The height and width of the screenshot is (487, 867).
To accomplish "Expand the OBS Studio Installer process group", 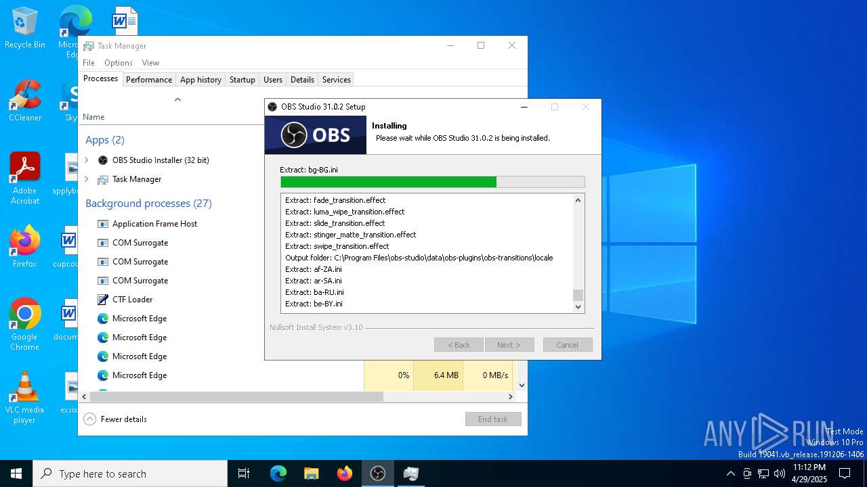I will (x=87, y=160).
